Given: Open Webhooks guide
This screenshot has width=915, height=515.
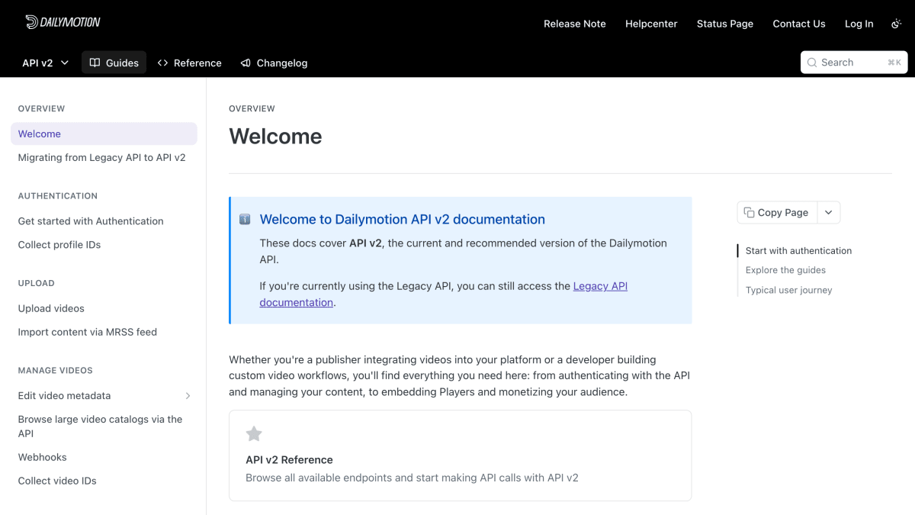Looking at the screenshot, I should pyautogui.click(x=43, y=457).
